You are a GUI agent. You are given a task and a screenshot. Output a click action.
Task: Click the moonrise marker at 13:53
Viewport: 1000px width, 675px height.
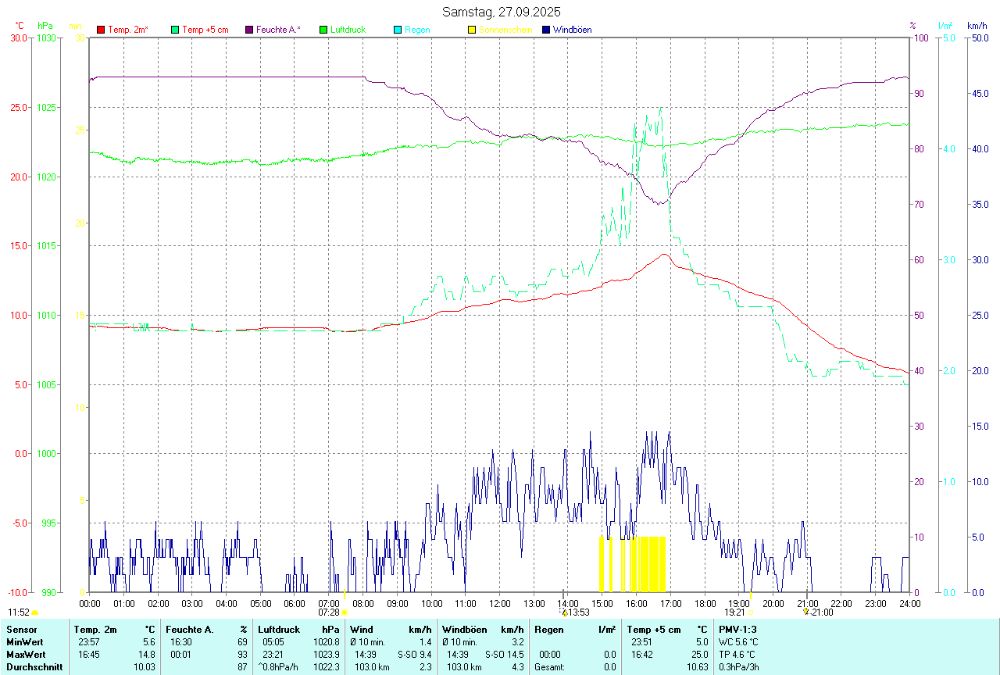pyautogui.click(x=563, y=612)
